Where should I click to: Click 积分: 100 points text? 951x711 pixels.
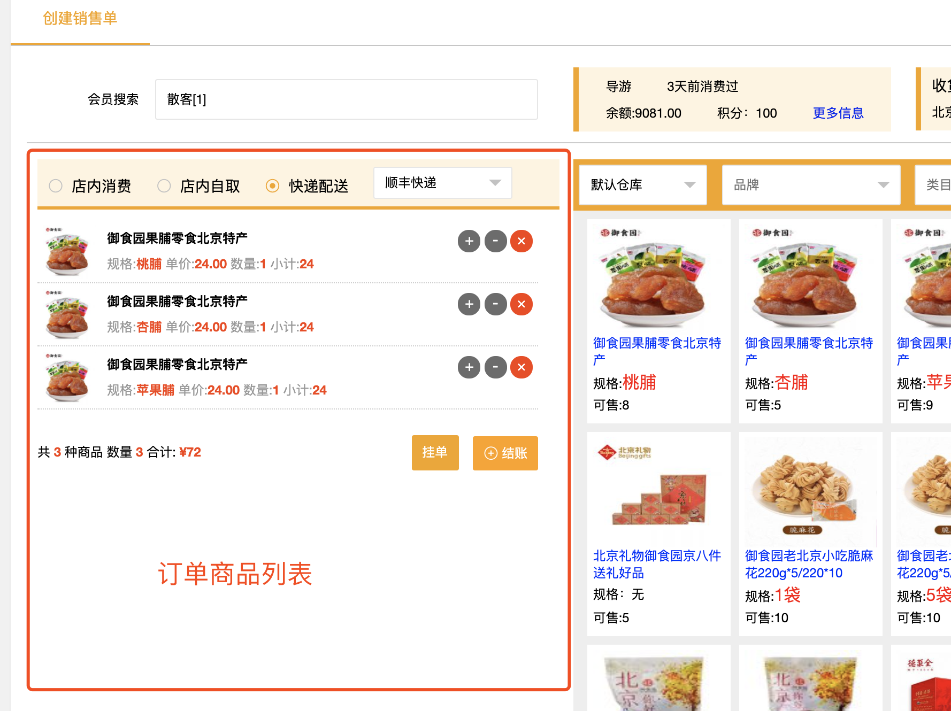pyautogui.click(x=747, y=113)
